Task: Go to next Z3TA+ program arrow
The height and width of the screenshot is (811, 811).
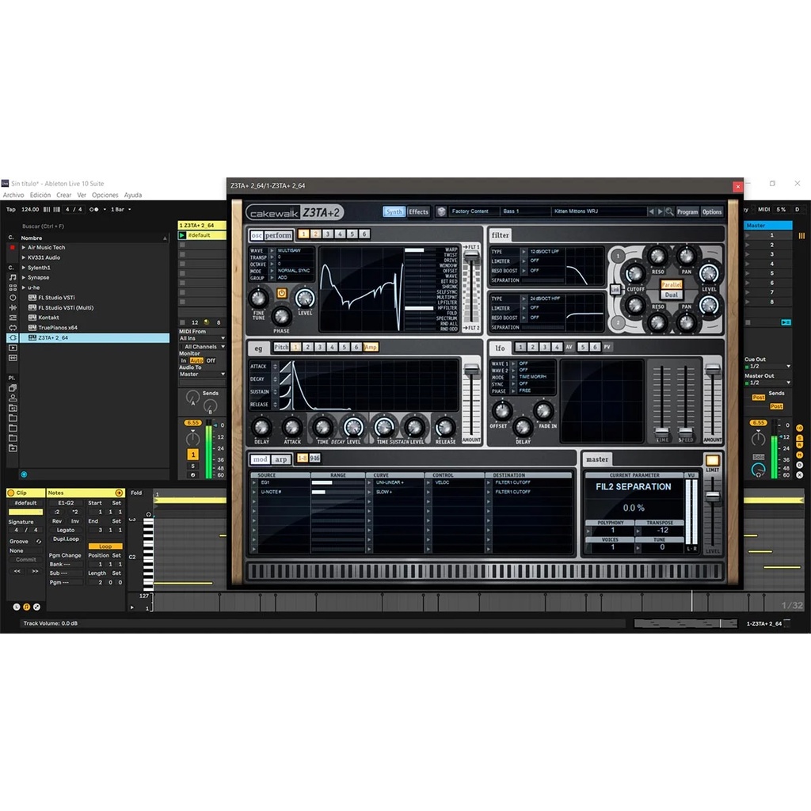Action: pos(660,211)
